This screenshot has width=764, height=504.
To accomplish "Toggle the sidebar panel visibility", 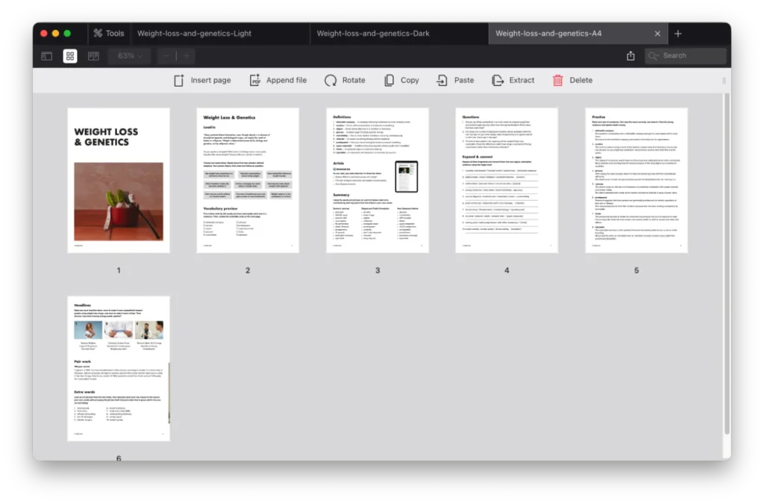I will coord(46,55).
